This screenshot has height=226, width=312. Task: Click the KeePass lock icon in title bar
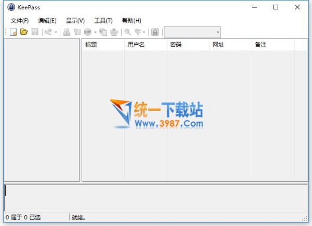click(11, 7)
